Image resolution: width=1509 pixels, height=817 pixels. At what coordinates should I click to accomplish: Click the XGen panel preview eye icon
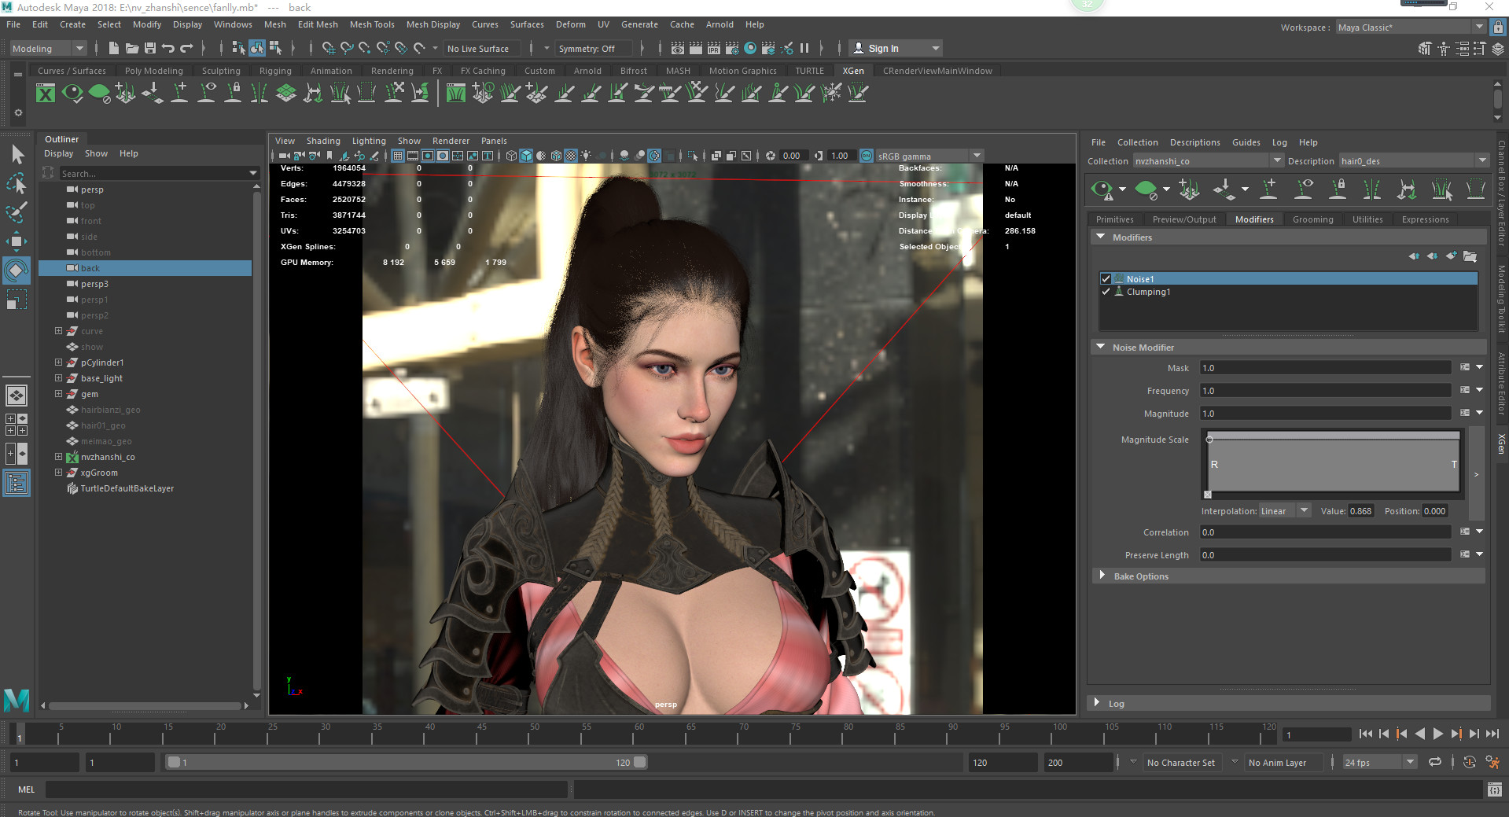[1102, 190]
